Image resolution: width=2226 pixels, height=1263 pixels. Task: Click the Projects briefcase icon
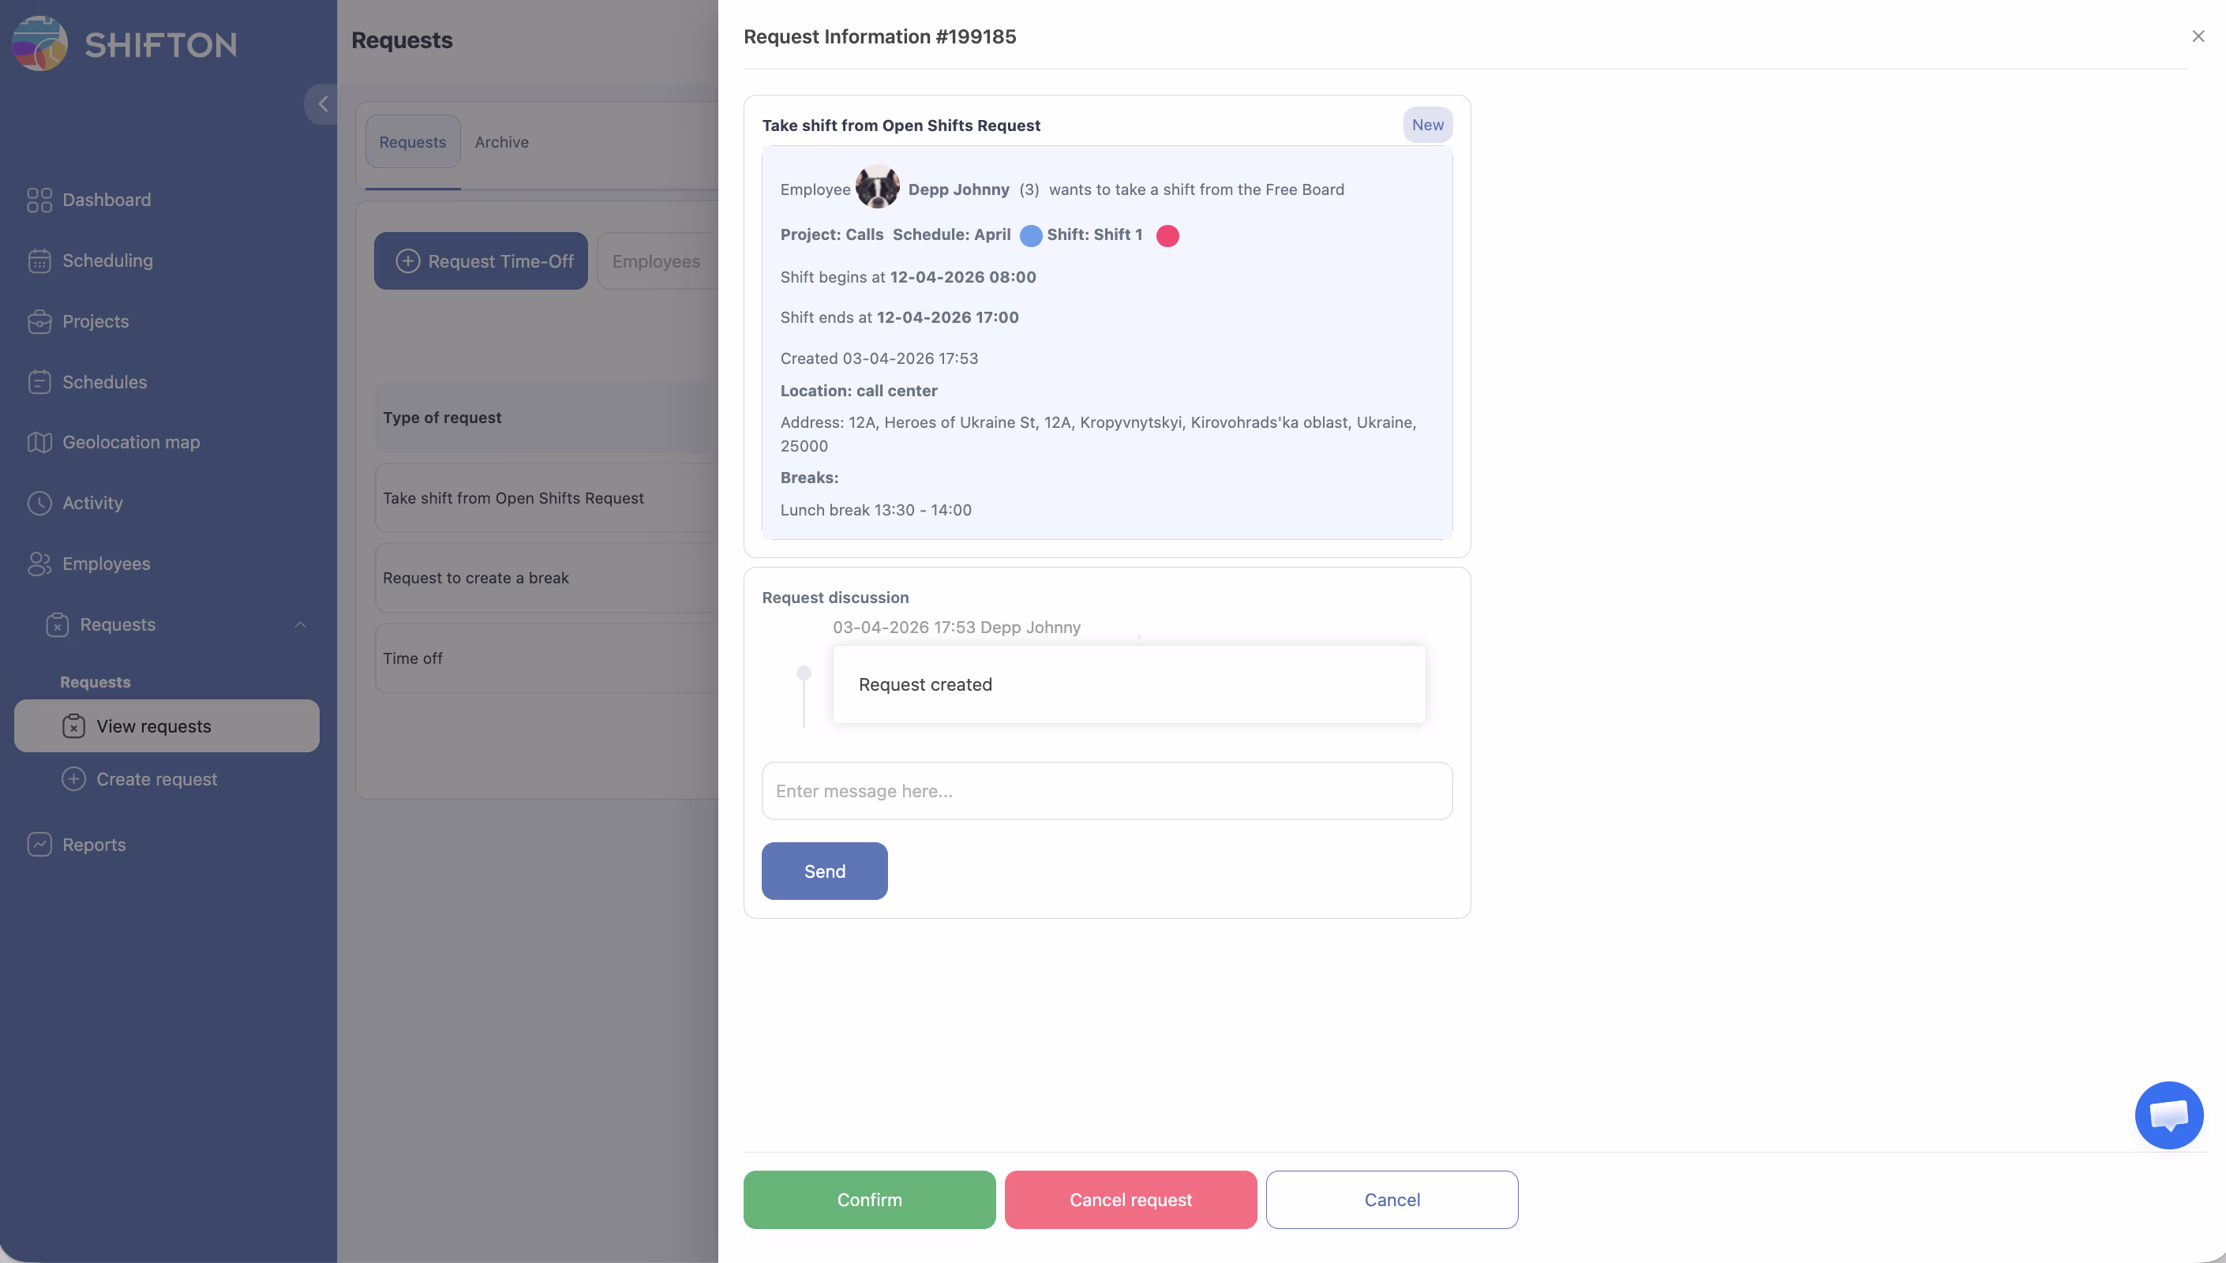39,322
